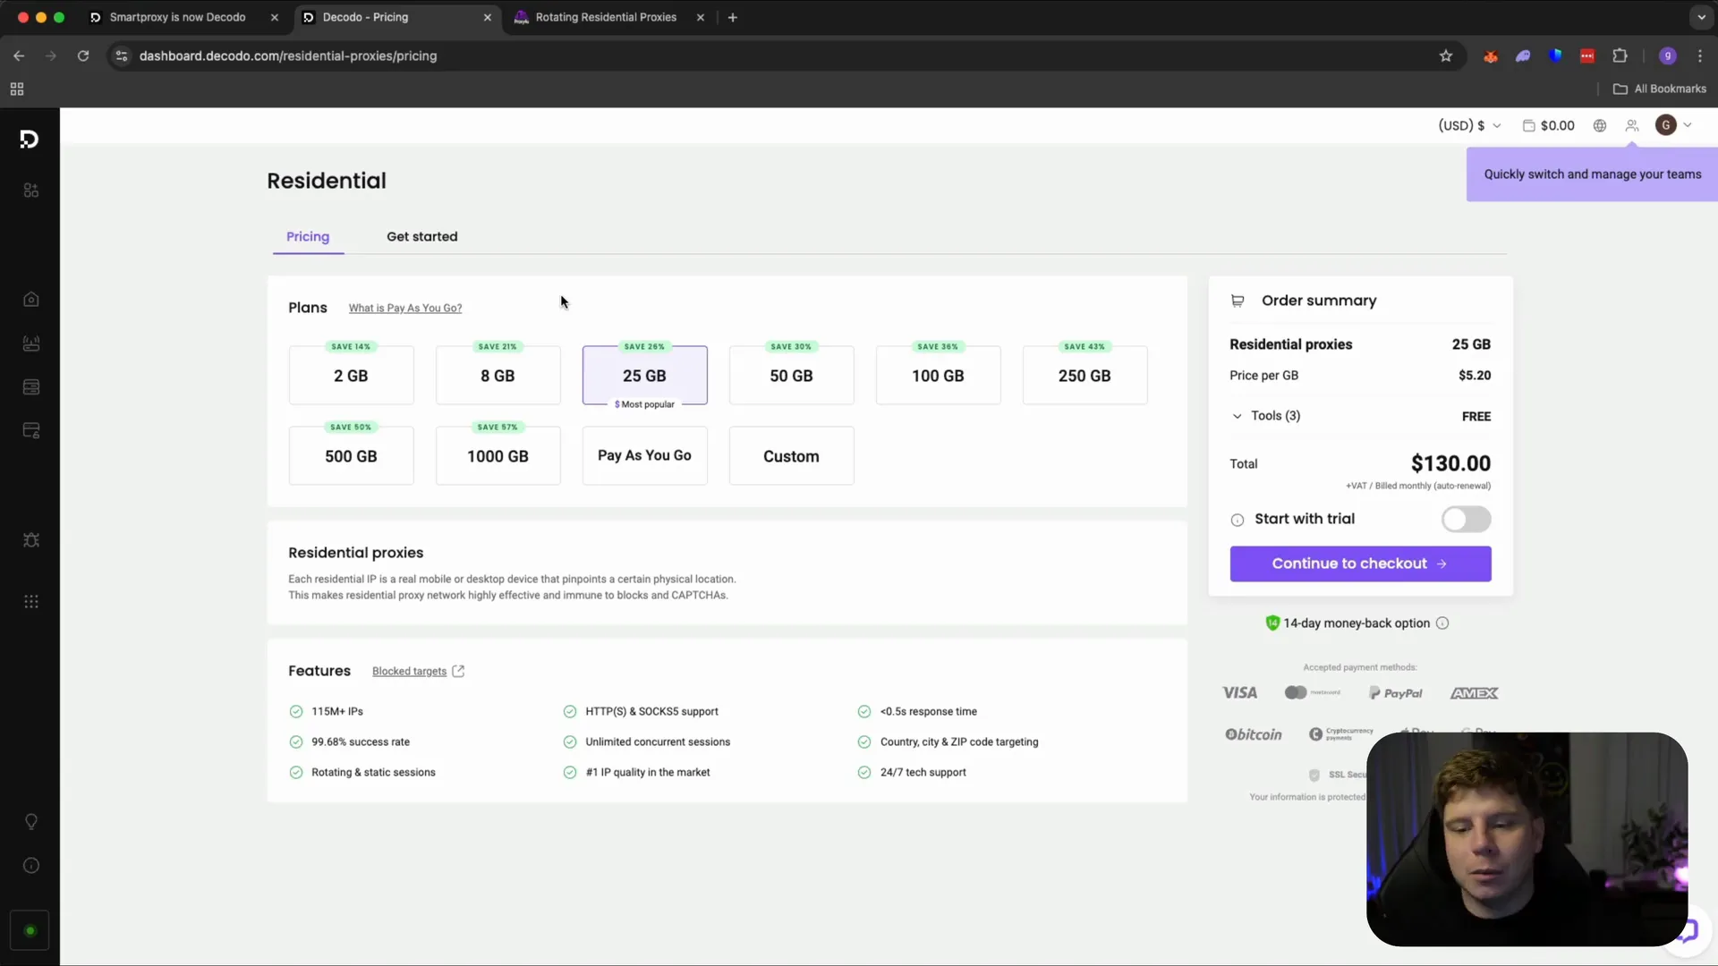Open the (USD) $ currency dropdown
The height and width of the screenshot is (966, 1718).
[x=1469, y=126]
